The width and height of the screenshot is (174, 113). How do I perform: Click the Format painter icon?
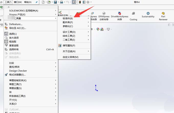point(6,75)
